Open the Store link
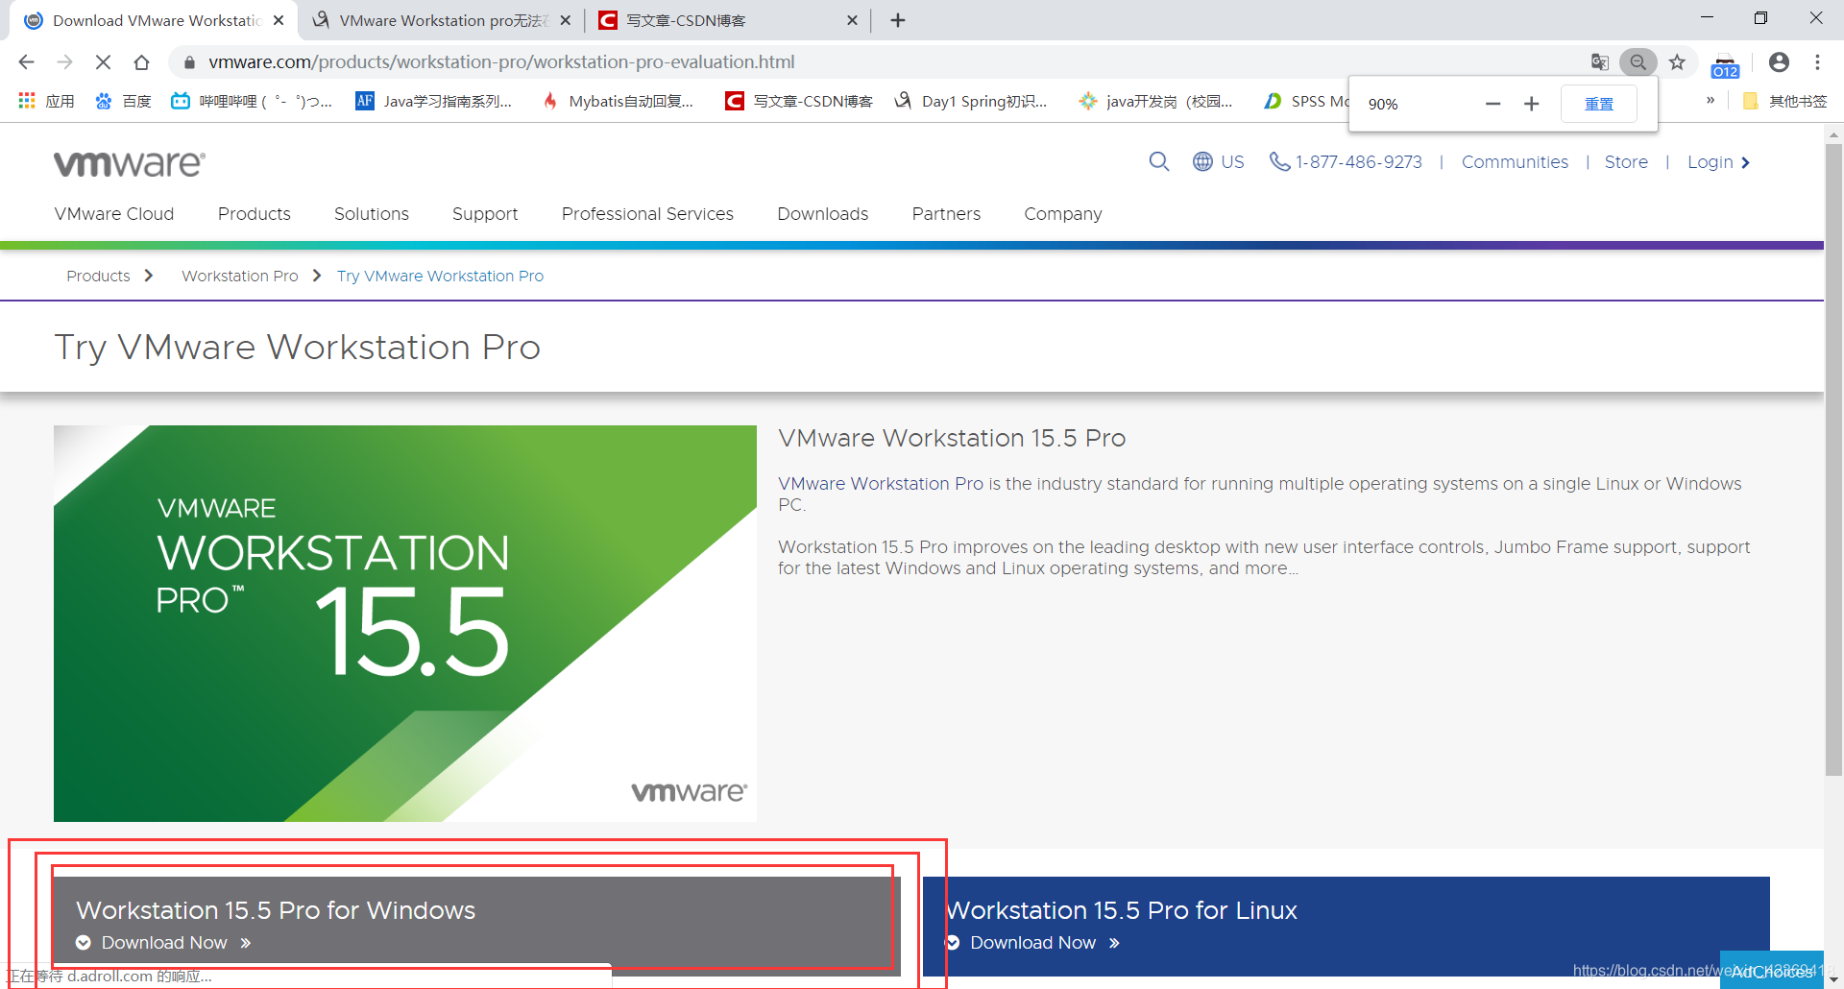Screen dimensions: 1844x989 tap(1626, 162)
